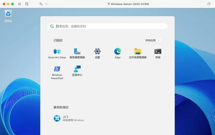Open 入门 recommended item
The height and width of the screenshot is (135, 215).
(68, 118)
